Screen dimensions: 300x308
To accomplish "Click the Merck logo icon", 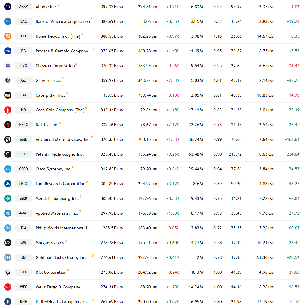I will [x=8, y=198].
